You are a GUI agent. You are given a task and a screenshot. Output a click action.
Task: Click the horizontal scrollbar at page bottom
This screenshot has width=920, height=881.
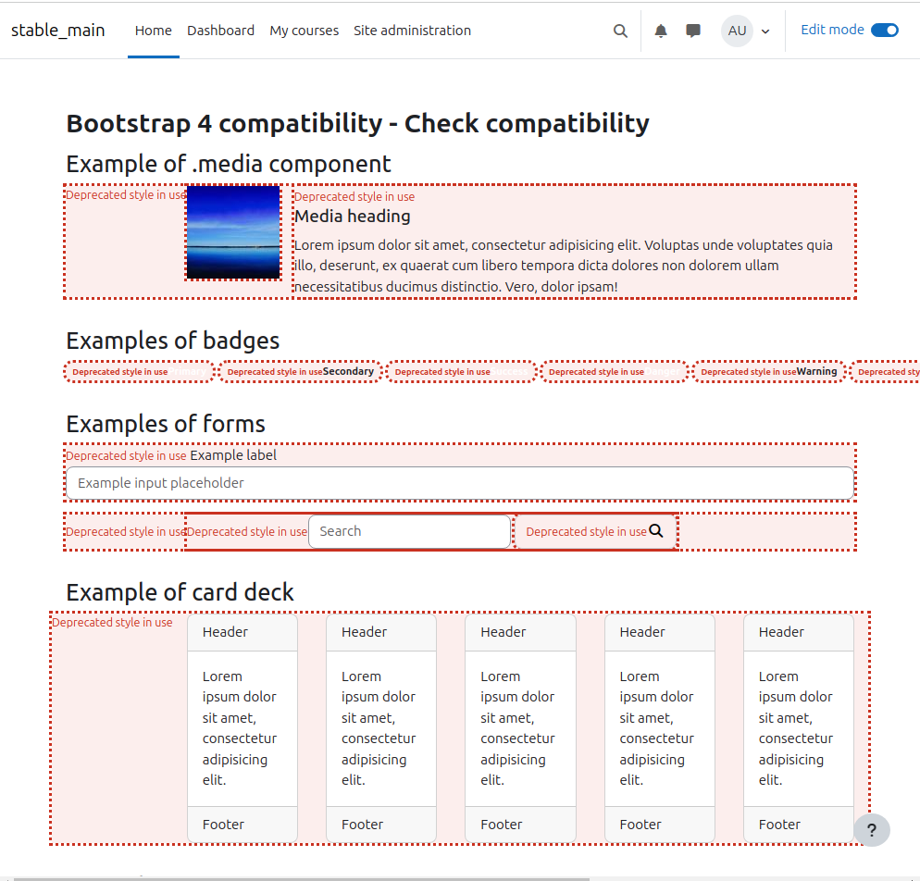tap(302, 878)
